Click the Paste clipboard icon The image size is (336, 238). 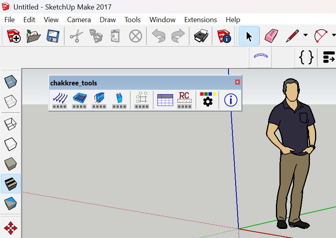115,36
